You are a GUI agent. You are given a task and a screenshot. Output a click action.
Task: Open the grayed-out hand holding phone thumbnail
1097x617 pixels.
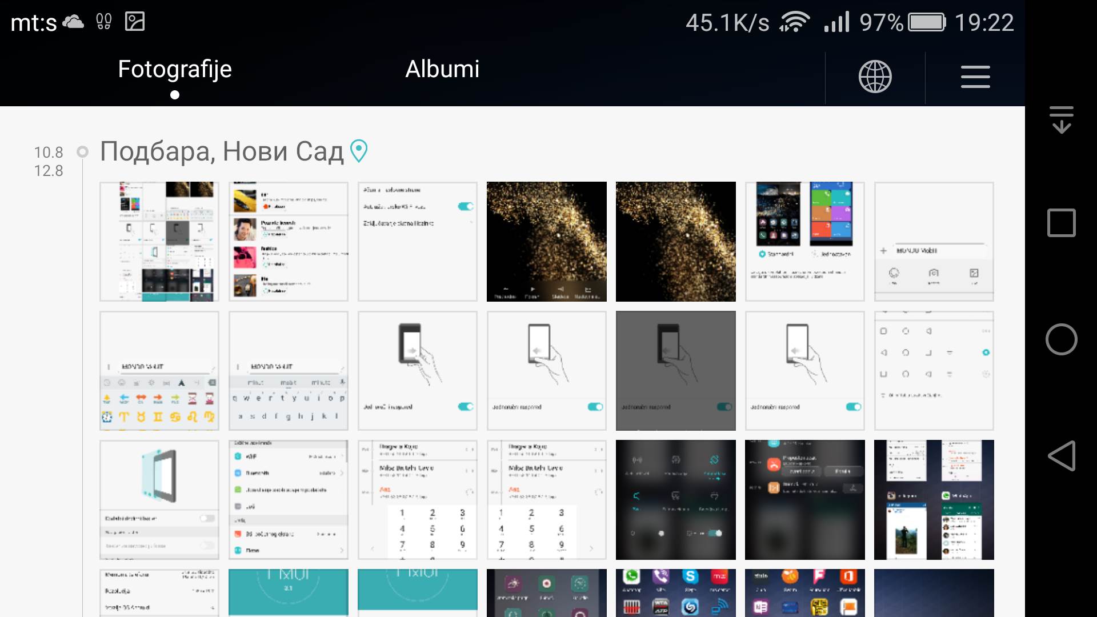[x=675, y=370]
